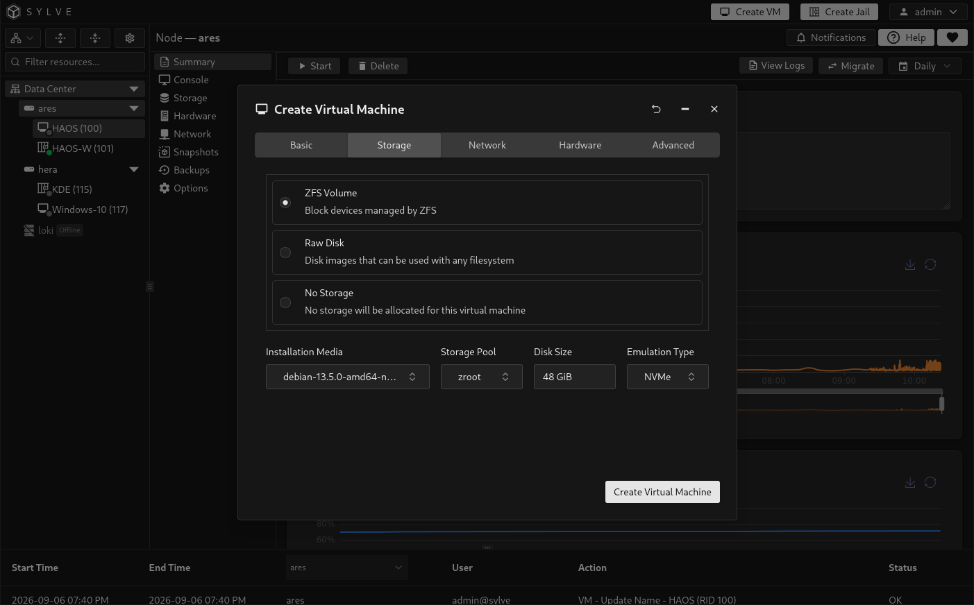
Task: Open Notifications
Action: pos(831,37)
